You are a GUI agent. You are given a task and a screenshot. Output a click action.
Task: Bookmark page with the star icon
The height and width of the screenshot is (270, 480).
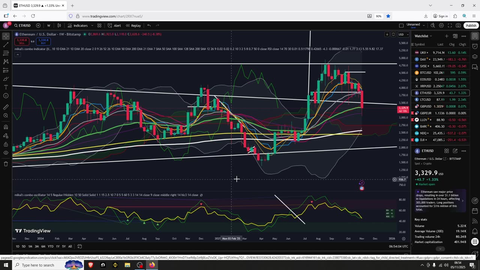(x=388, y=16)
